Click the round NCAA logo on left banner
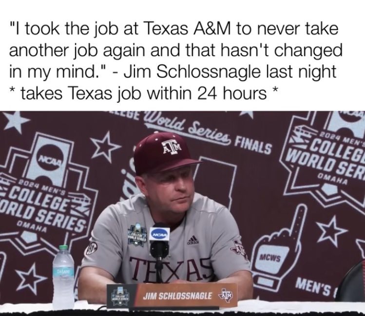Image resolution: width=365 pixels, height=316 pixels. pos(49,160)
